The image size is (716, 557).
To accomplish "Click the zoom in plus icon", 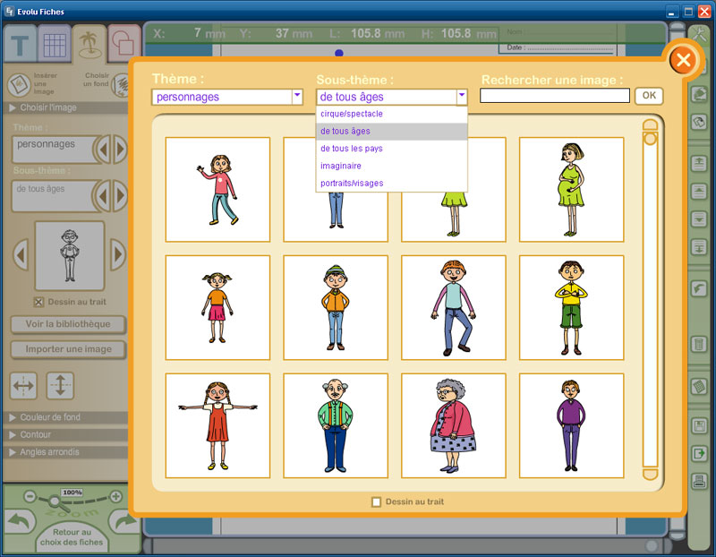I will coord(115,496).
